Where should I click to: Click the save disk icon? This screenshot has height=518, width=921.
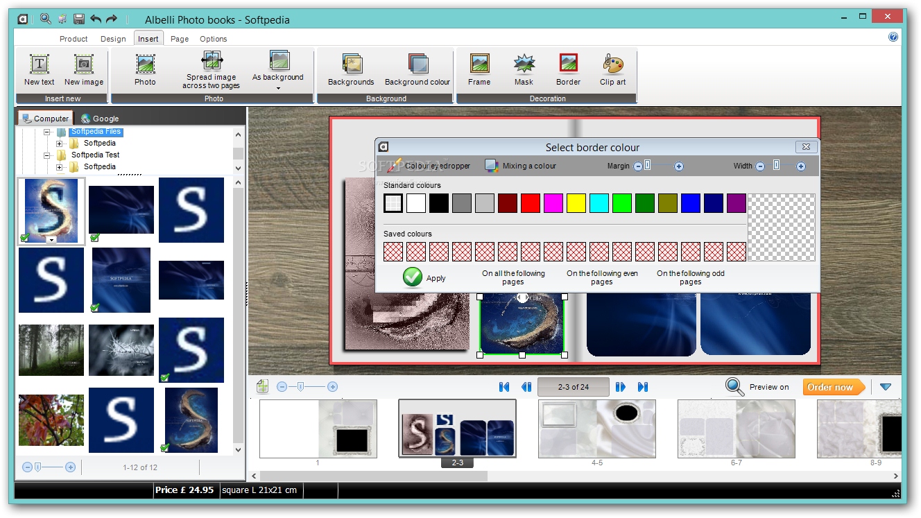point(79,19)
